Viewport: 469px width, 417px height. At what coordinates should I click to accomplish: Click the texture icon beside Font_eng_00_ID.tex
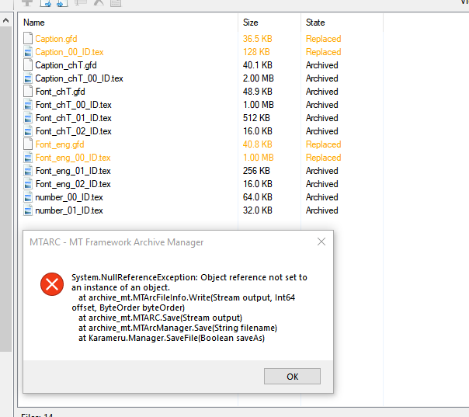[x=28, y=158]
